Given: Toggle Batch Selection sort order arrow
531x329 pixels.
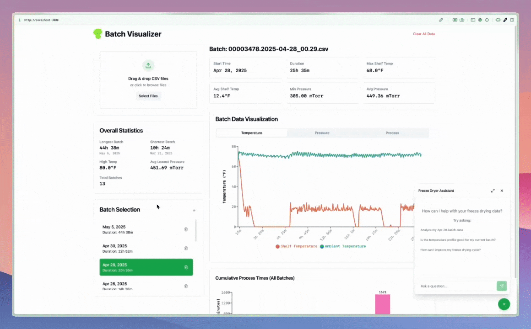Looking at the screenshot, I should tap(194, 210).
